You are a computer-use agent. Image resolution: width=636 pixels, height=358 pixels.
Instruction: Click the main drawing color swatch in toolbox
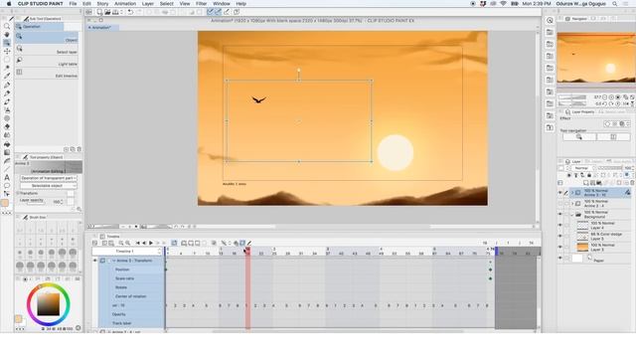click(5, 203)
